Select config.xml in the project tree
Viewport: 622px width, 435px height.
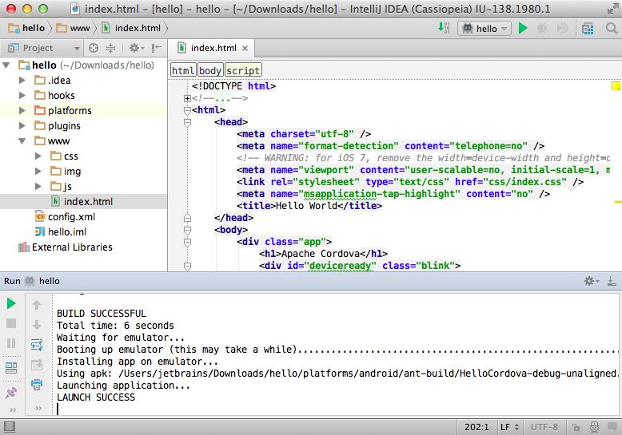click(x=83, y=217)
